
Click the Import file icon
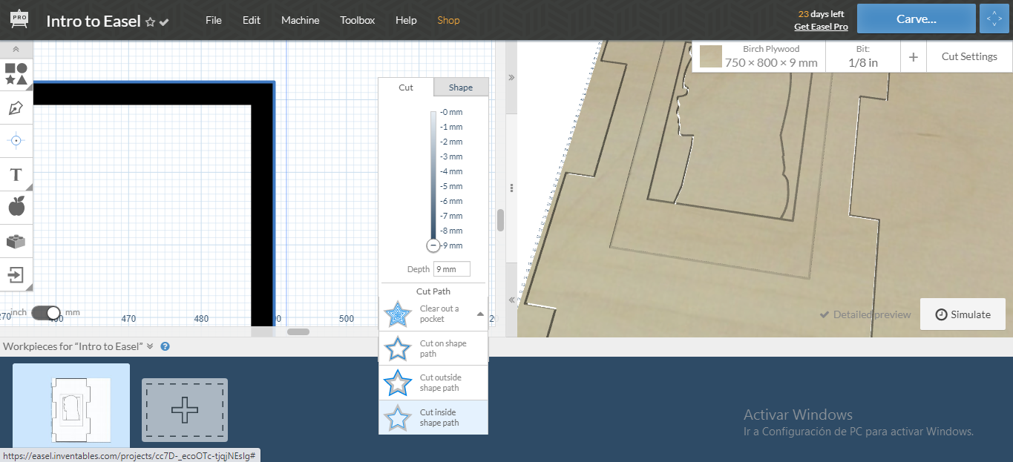tap(16, 275)
